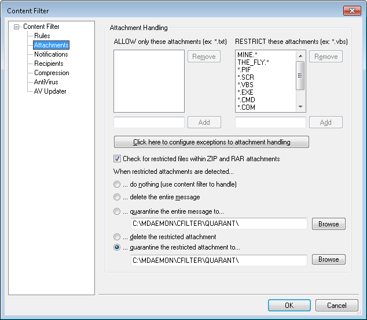Click configure exceptions to attachment handling button
The image size is (367, 320).
coord(211,142)
